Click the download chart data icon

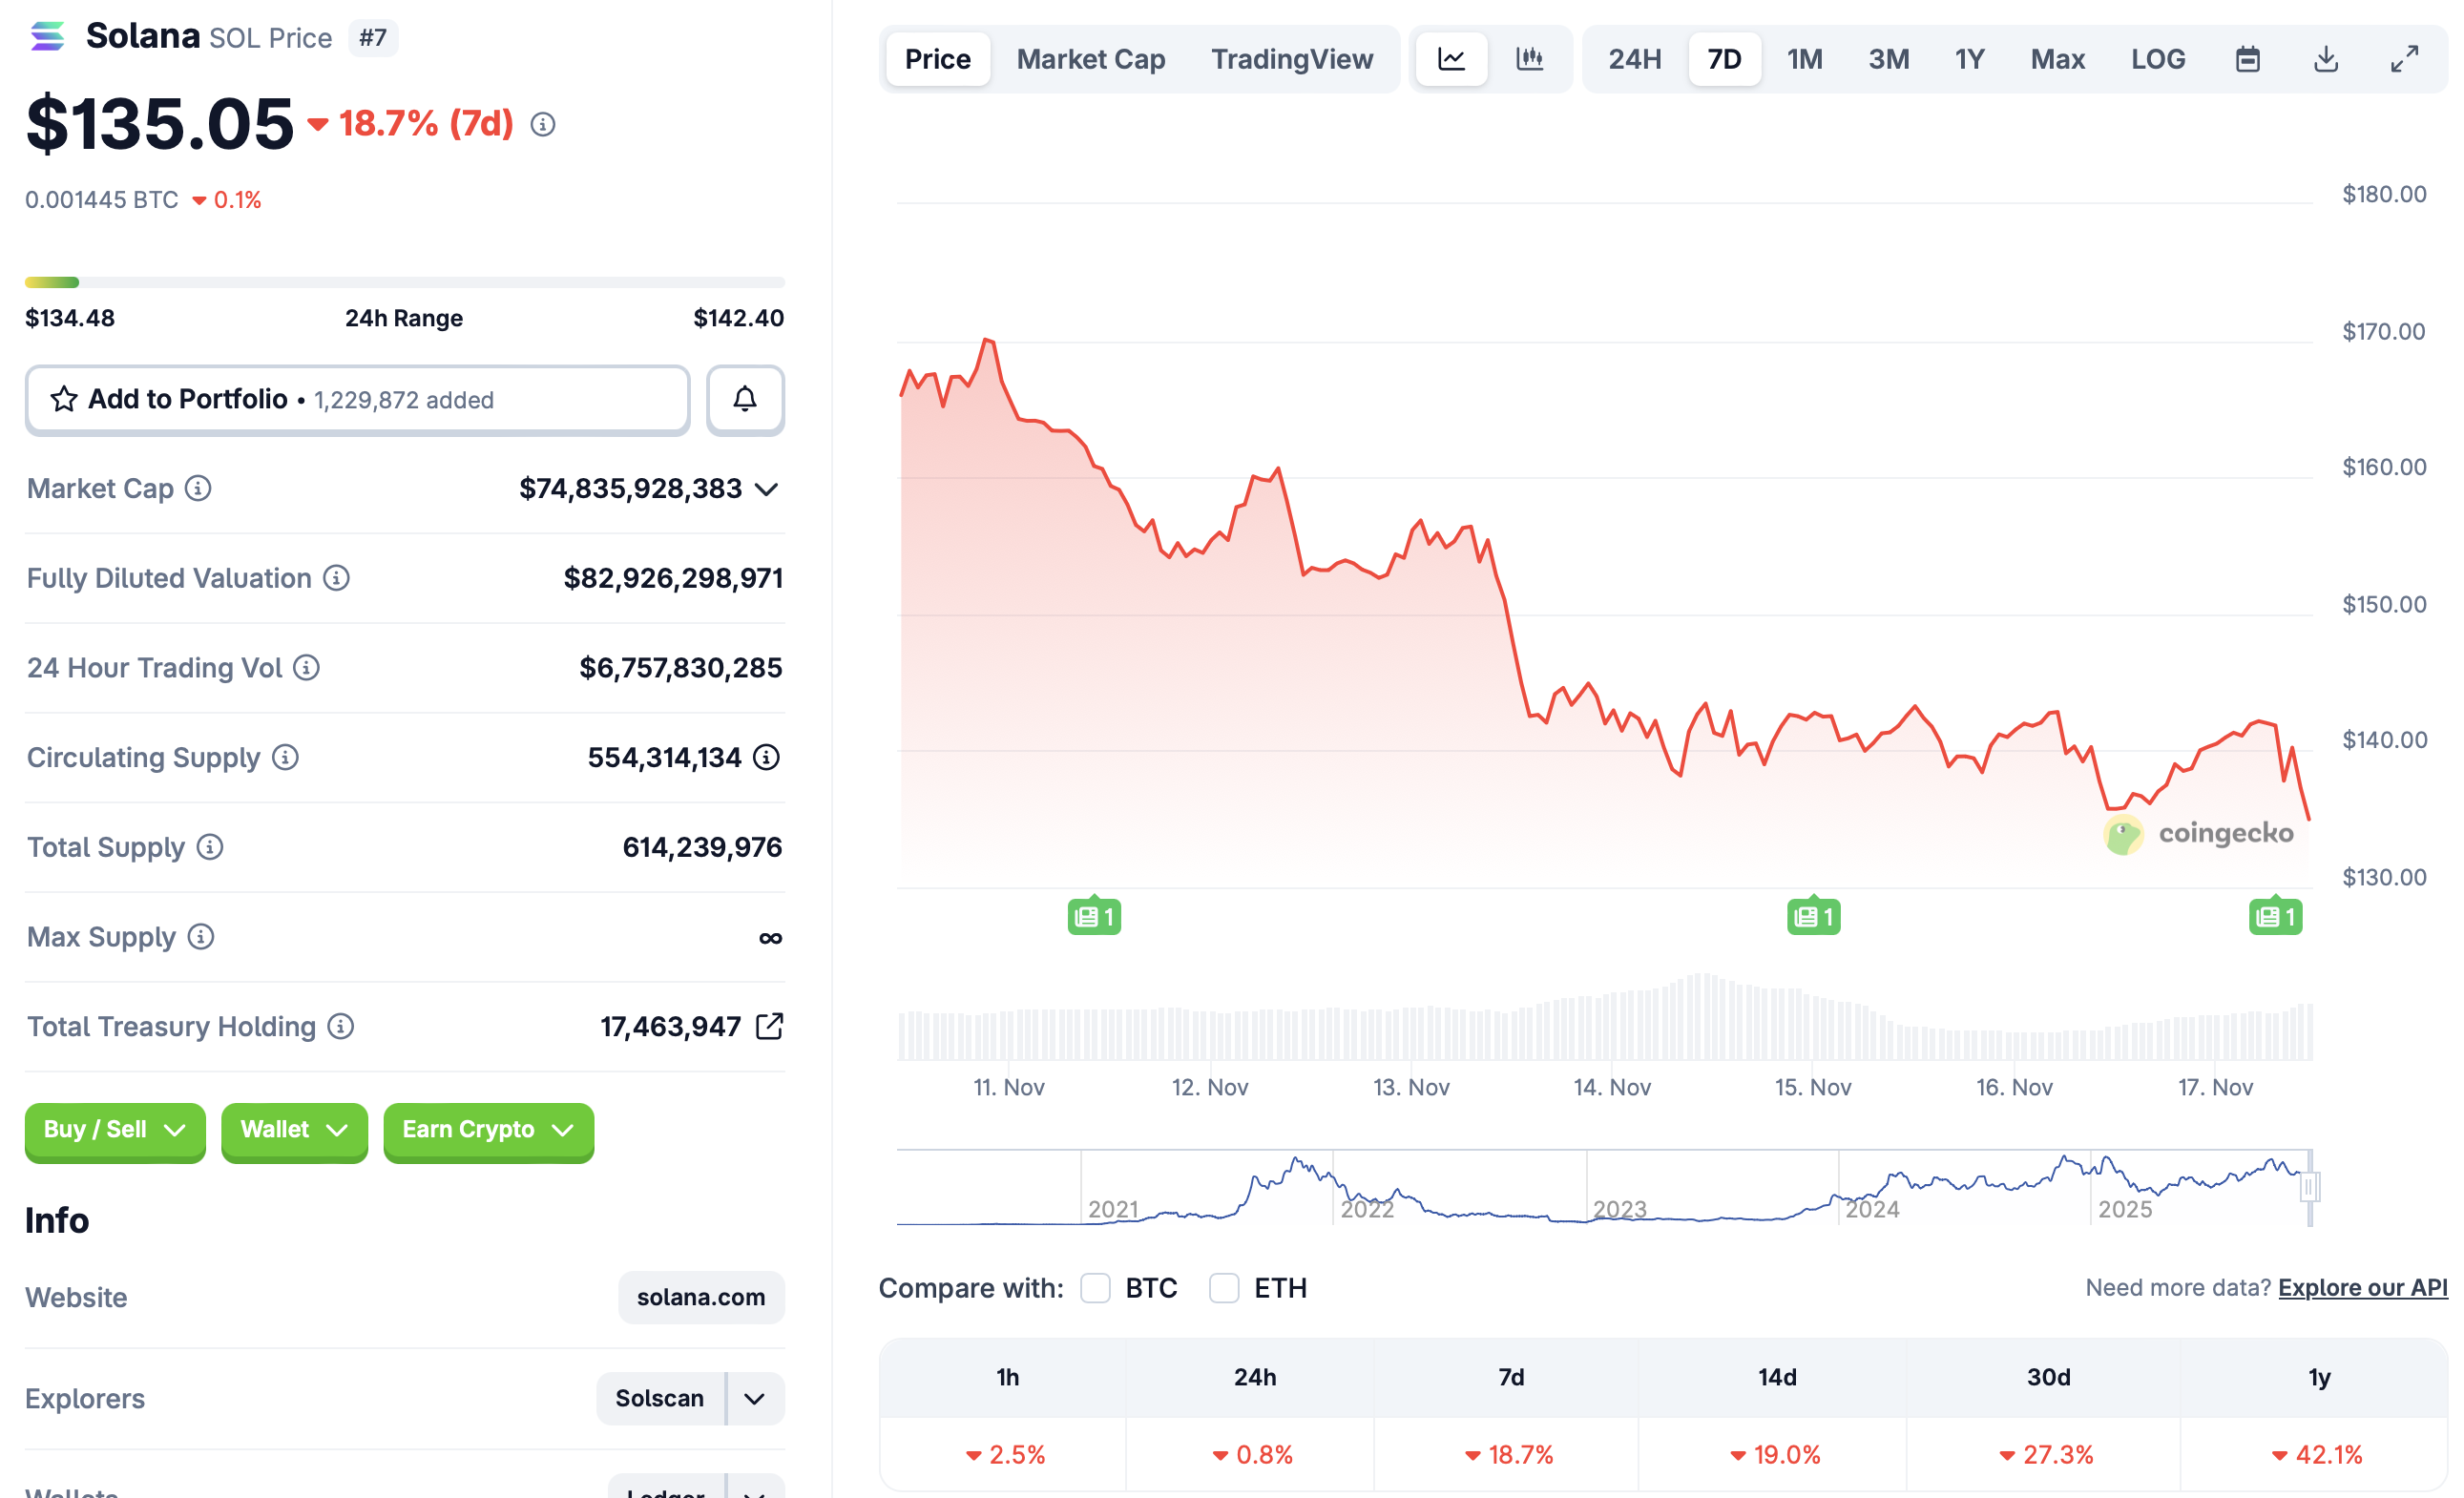pos(2326,59)
